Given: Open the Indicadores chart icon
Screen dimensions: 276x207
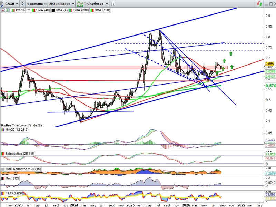Looking at the screenshot, I should (80, 4).
